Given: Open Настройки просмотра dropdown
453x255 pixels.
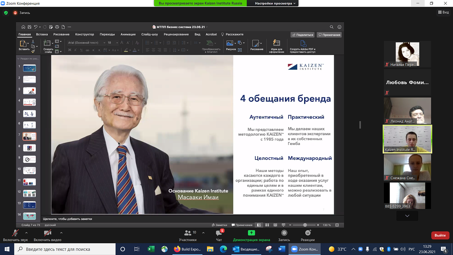Looking at the screenshot, I should (x=275, y=3).
